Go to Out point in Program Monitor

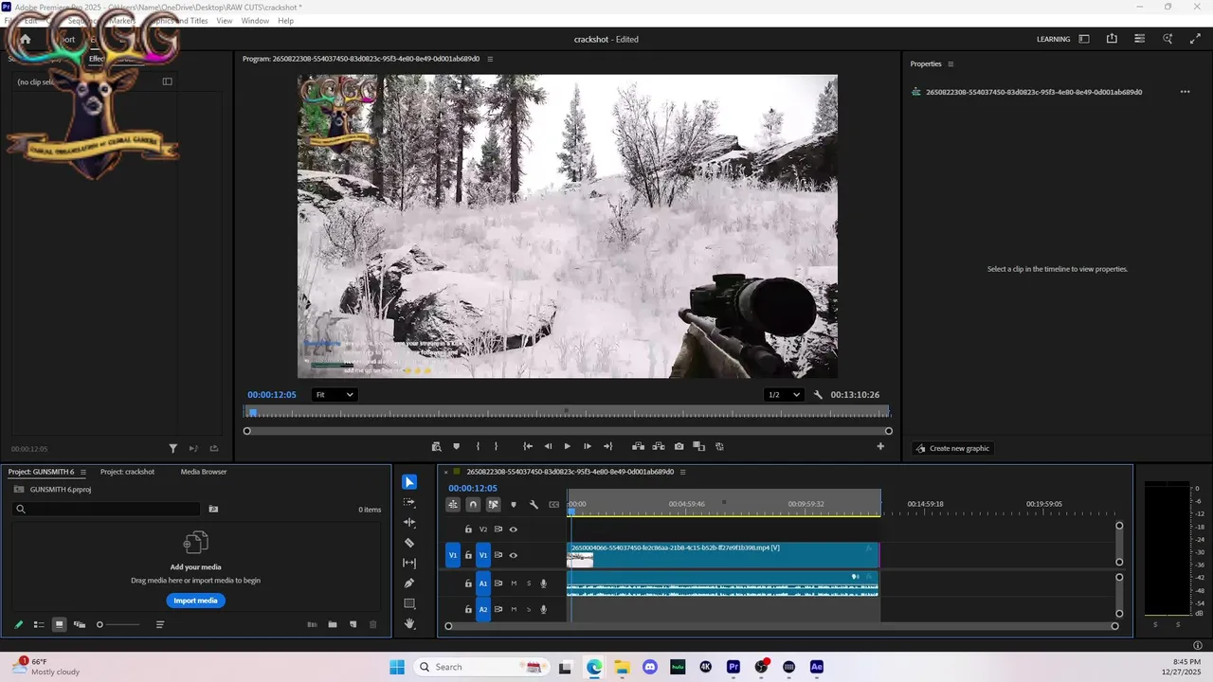pyautogui.click(x=607, y=446)
